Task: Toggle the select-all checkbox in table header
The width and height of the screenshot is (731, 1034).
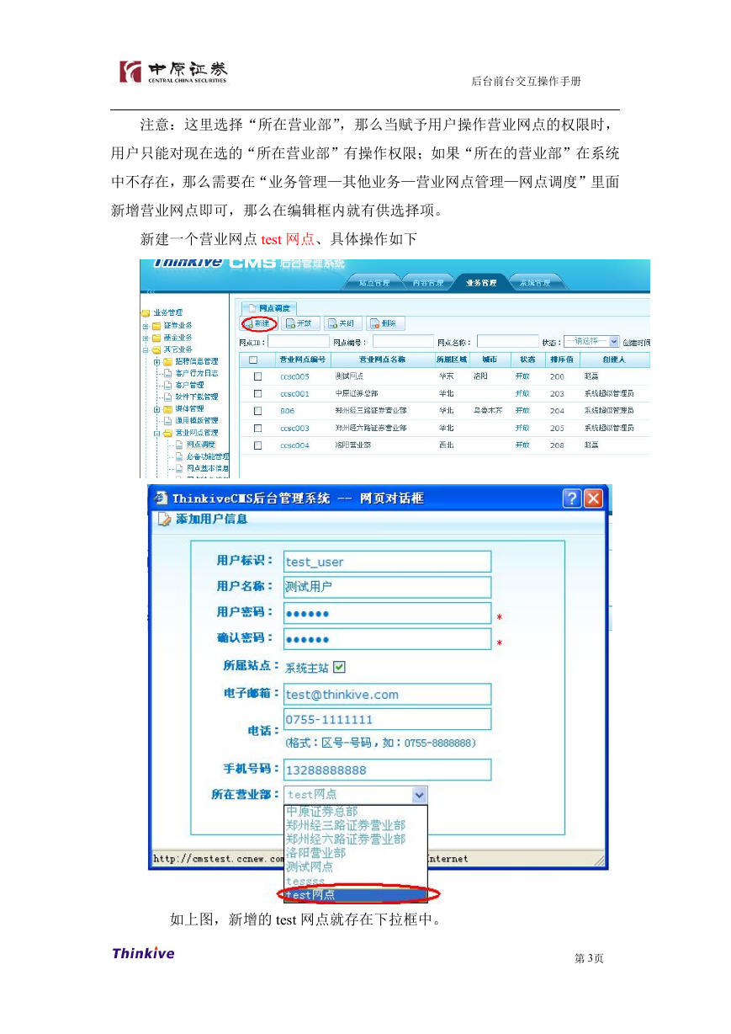Action: click(253, 360)
